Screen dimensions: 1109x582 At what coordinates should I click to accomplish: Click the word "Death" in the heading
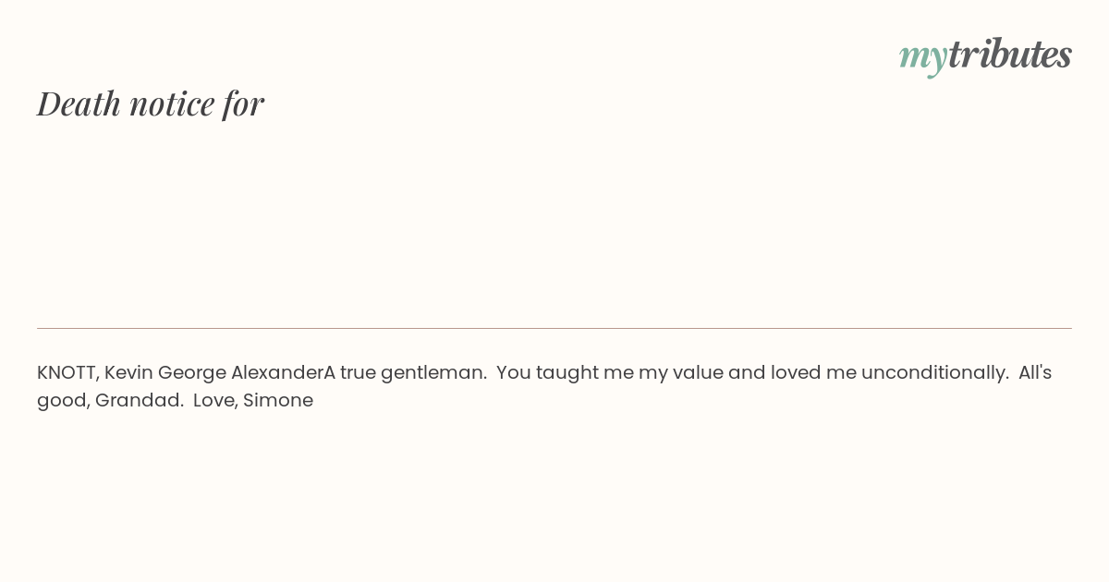coord(79,103)
